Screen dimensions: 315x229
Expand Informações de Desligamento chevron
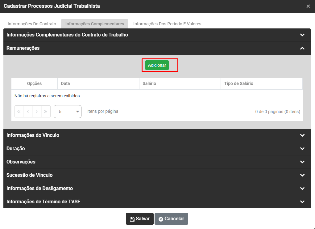pos(302,189)
